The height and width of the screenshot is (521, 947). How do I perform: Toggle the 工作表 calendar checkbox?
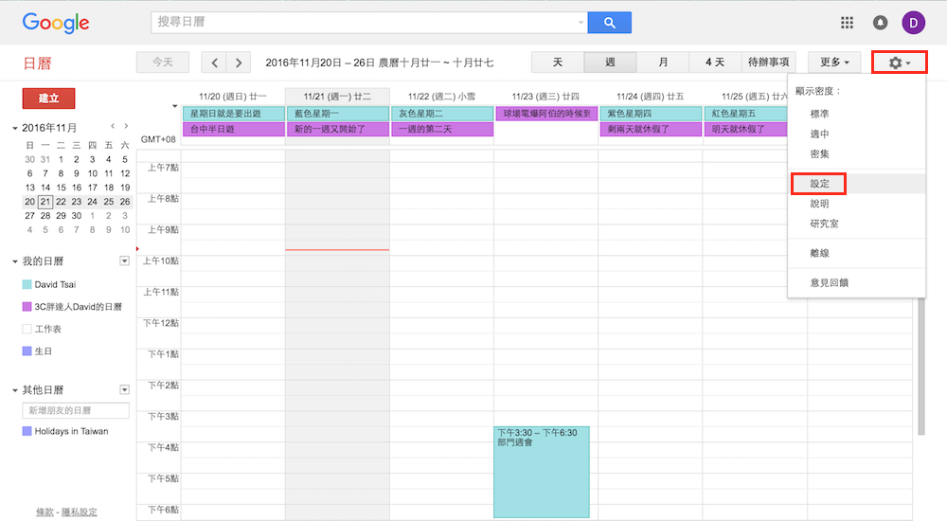[x=27, y=329]
